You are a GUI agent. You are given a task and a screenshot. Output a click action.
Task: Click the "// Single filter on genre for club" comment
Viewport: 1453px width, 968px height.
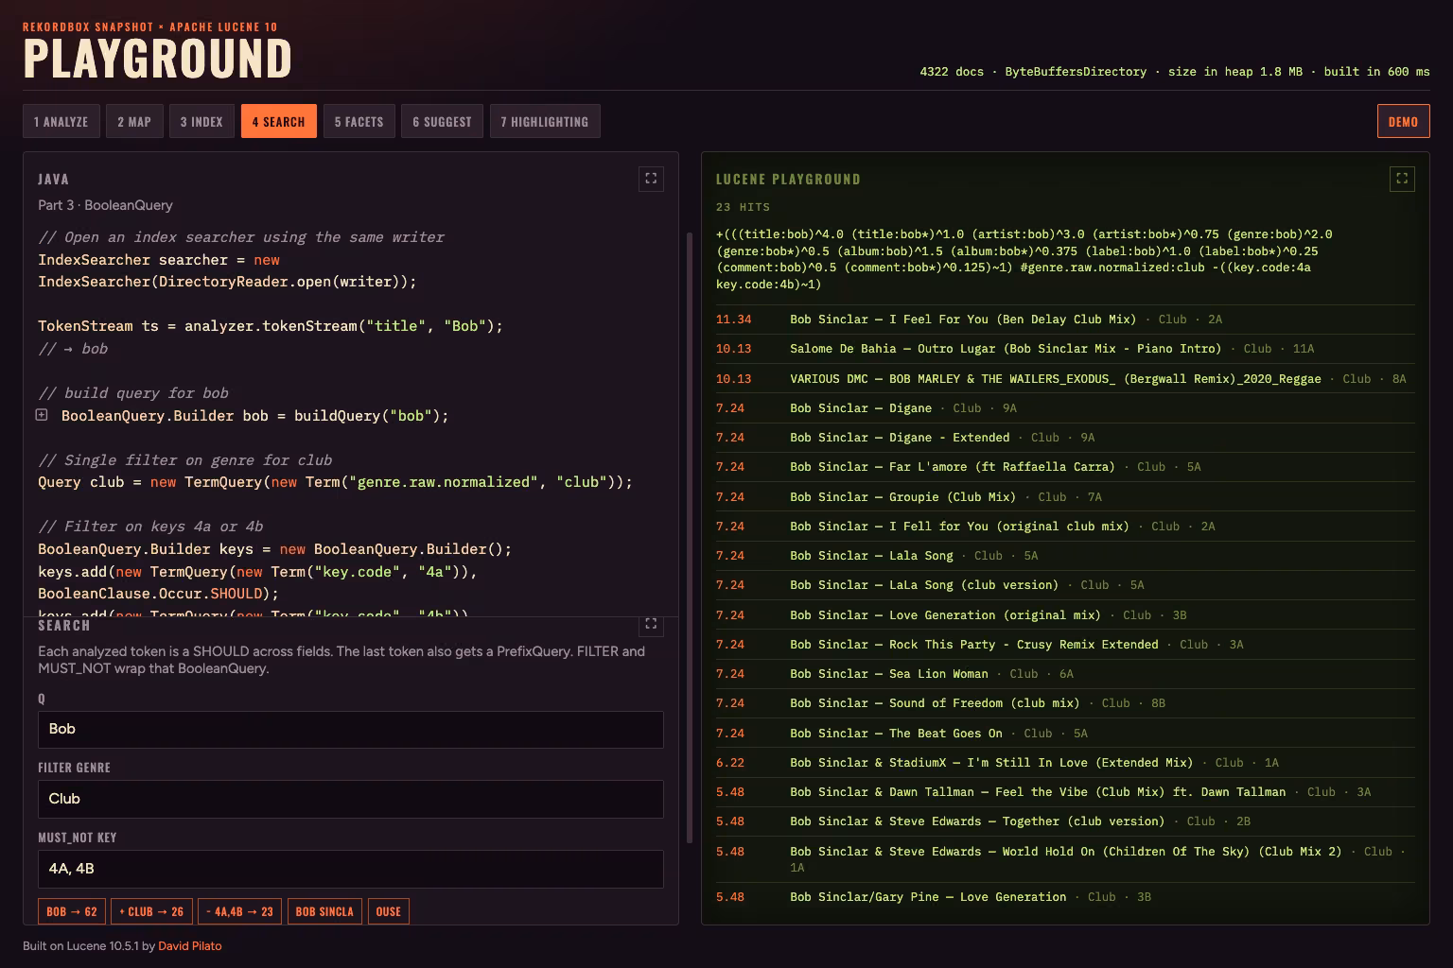point(184,460)
